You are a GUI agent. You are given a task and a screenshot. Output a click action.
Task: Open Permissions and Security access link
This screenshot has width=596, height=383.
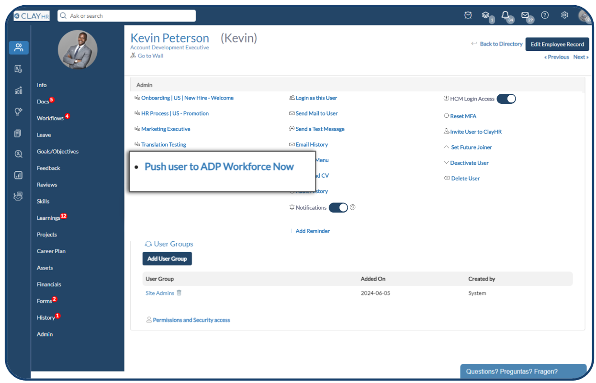[191, 320]
